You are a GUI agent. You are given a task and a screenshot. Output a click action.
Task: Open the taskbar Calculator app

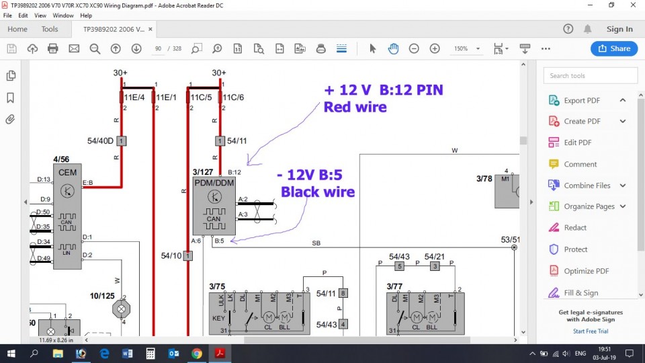pos(150,354)
